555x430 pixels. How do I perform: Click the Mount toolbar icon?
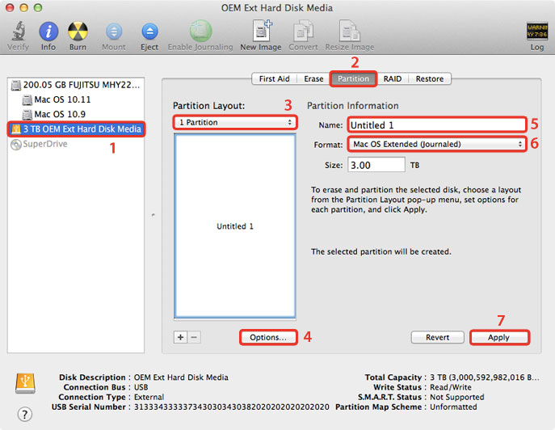pos(114,32)
